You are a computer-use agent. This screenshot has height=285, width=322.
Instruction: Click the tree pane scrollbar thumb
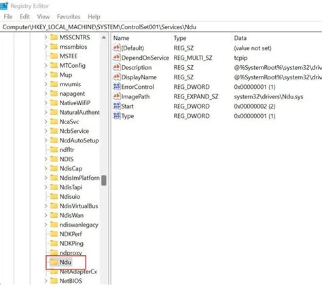point(104,180)
